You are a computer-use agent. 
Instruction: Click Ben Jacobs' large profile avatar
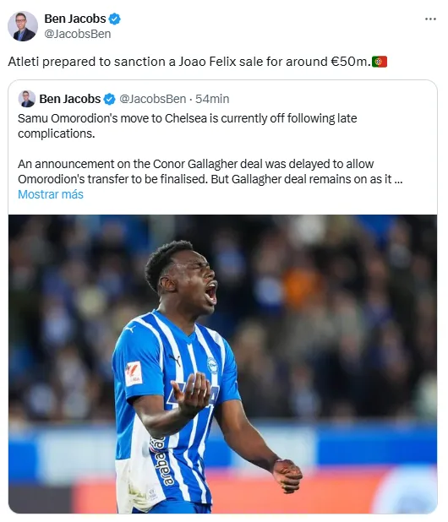23,26
